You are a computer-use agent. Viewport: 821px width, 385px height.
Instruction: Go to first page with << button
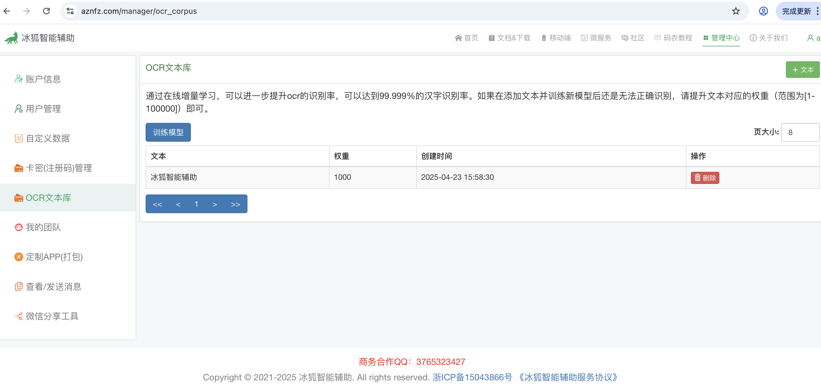(157, 204)
